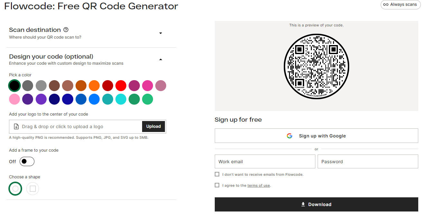Click the QR code preview image
The image size is (425, 216).
click(x=316, y=66)
